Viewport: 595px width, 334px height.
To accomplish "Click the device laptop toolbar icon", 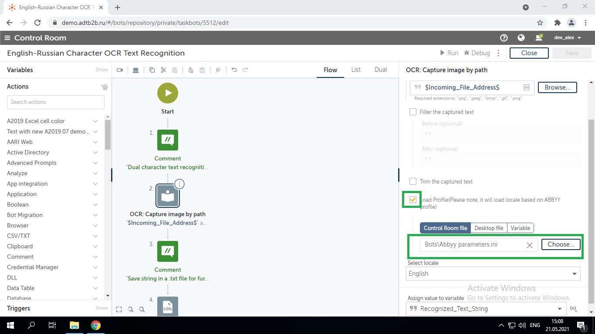I will point(136,70).
